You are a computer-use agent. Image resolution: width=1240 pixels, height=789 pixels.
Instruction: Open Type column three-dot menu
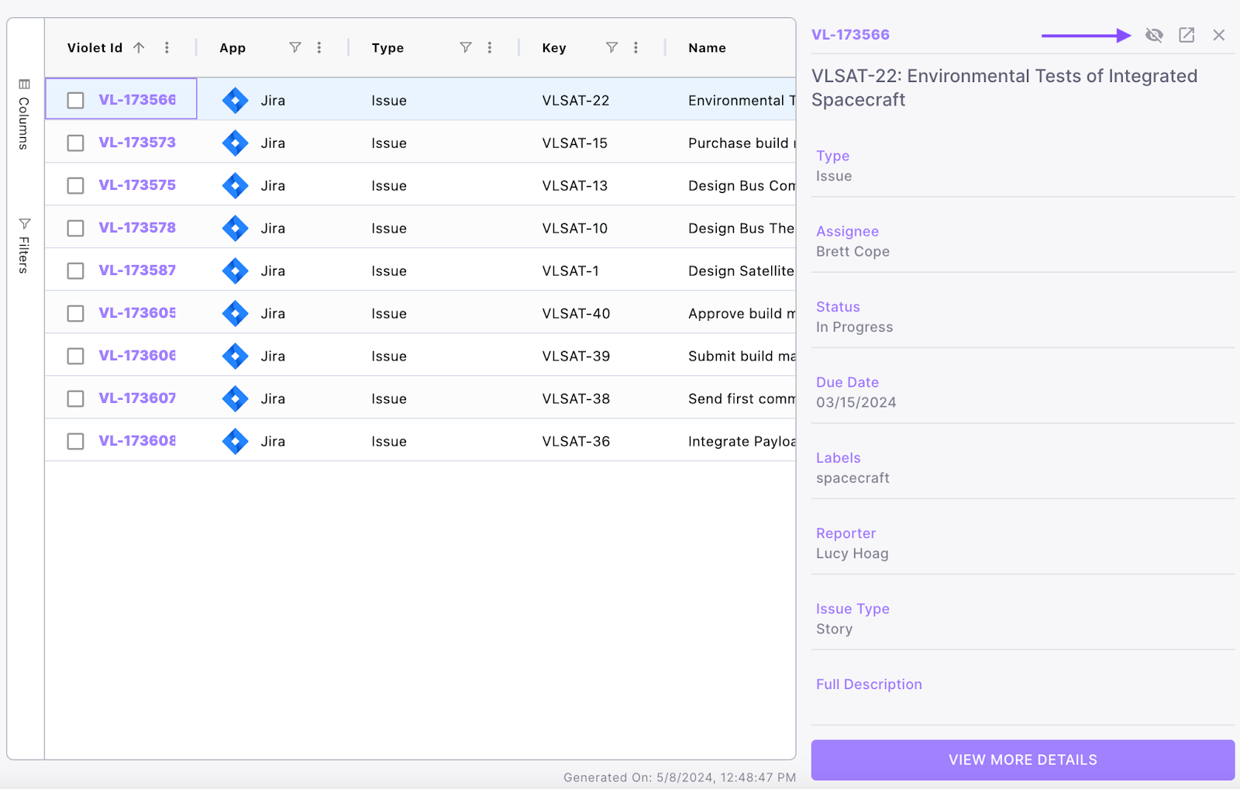490,48
